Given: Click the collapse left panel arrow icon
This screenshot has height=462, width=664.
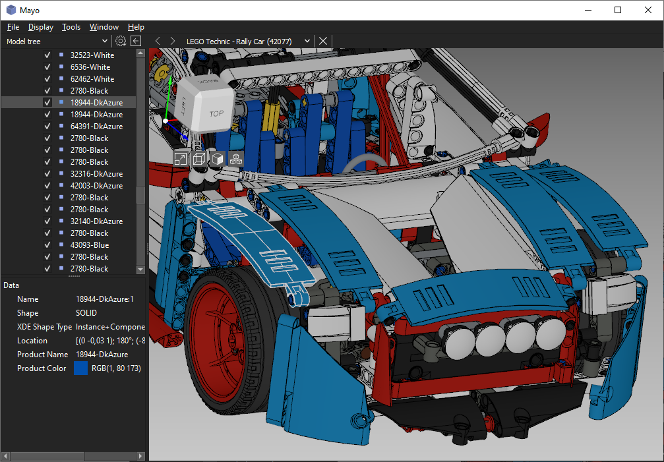Looking at the screenshot, I should [x=136, y=41].
